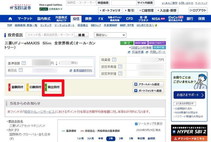The image size is (211, 142).
Task: Open マーケット tab
Action: coord(25,19)
